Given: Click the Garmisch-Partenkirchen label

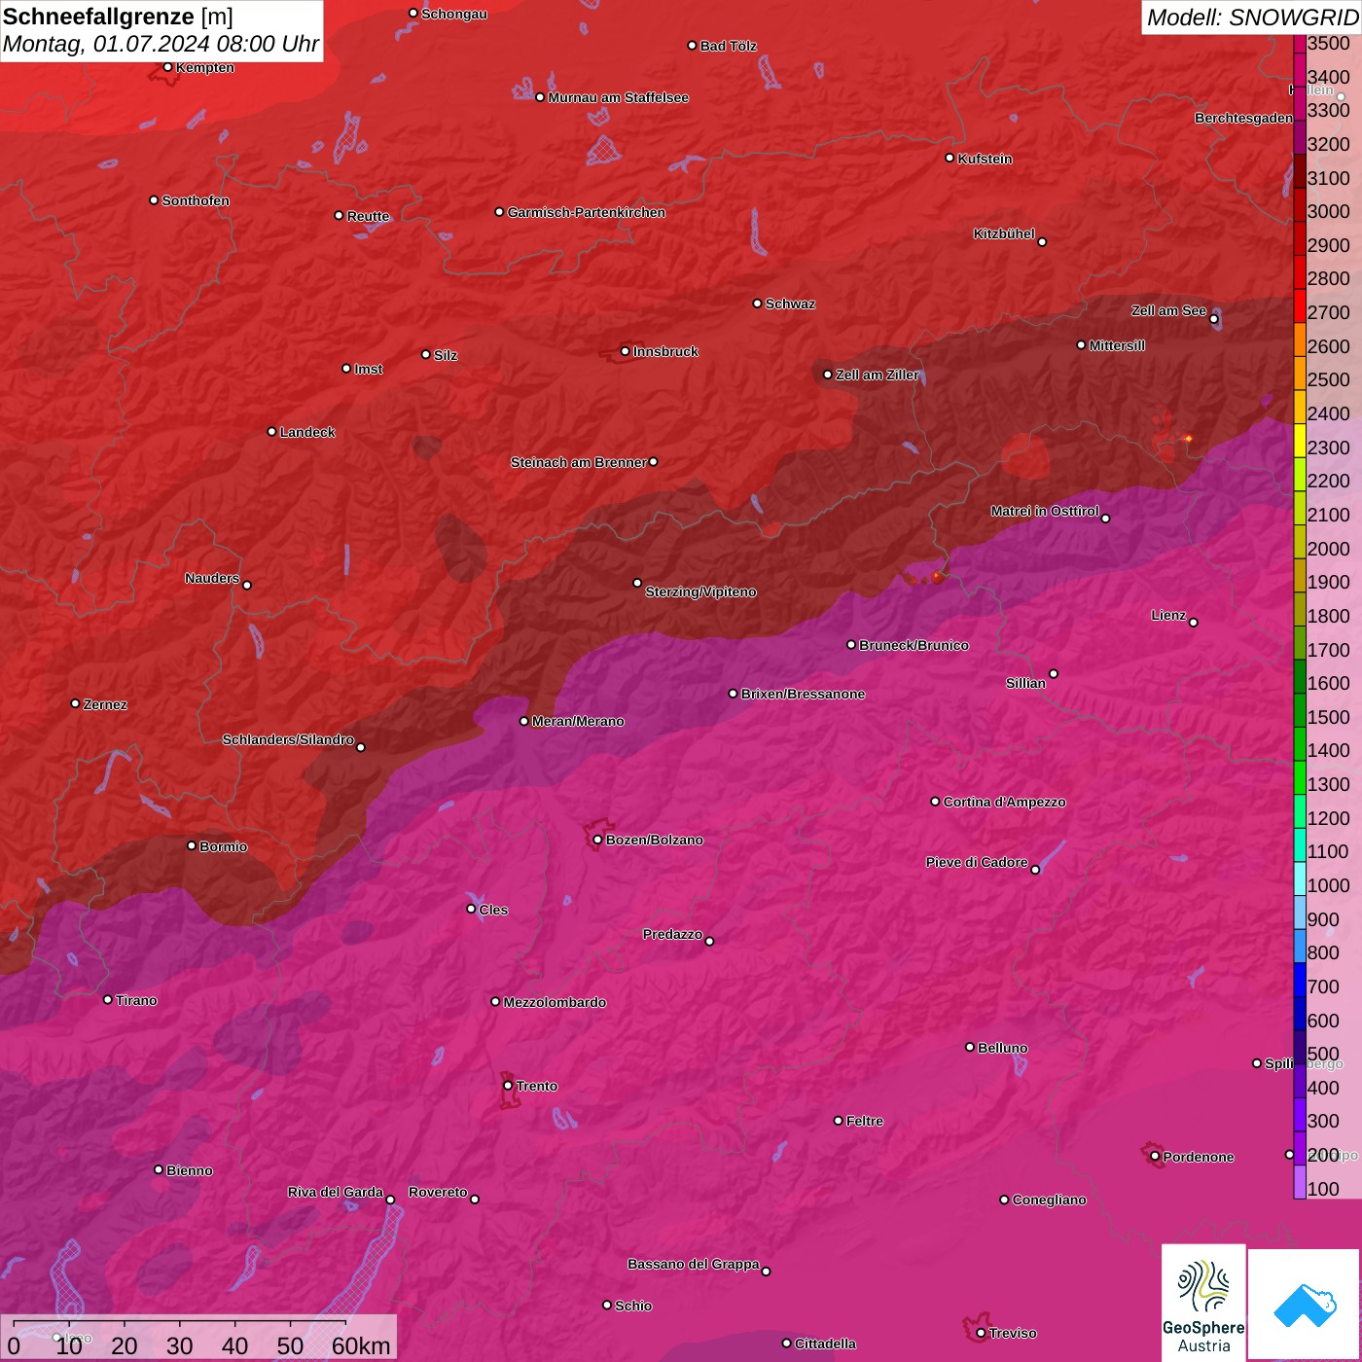Looking at the screenshot, I should [x=587, y=212].
